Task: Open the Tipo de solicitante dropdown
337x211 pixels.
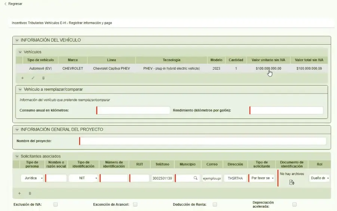Action: [x=262, y=178]
